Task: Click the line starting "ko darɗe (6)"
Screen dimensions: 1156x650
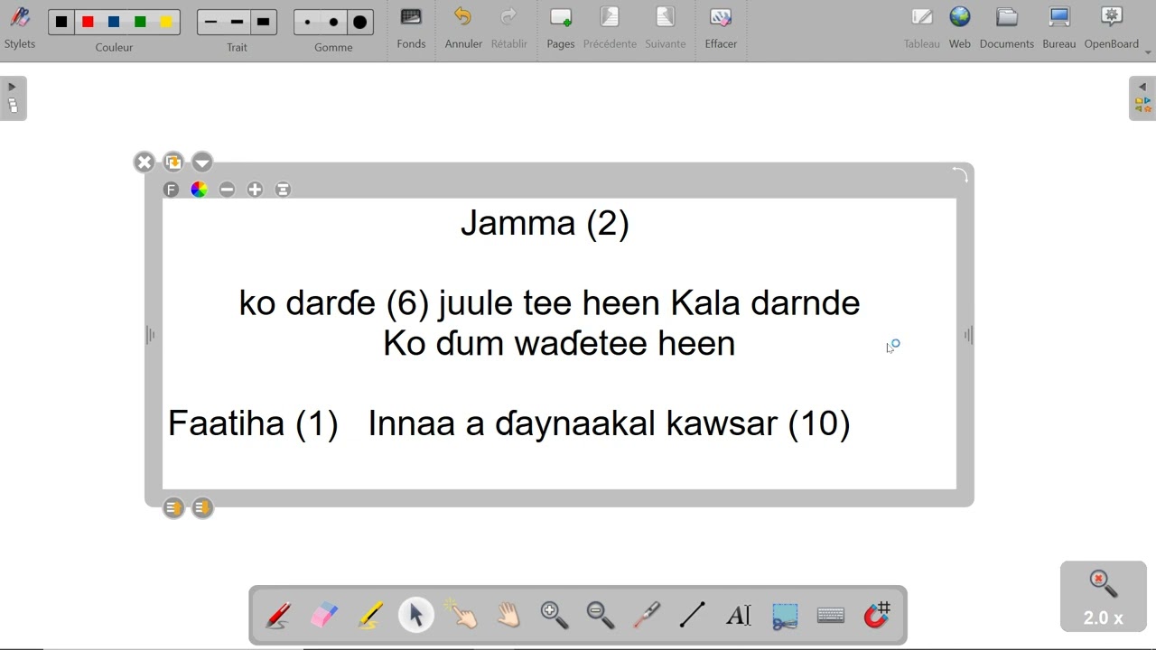Action: (x=549, y=303)
